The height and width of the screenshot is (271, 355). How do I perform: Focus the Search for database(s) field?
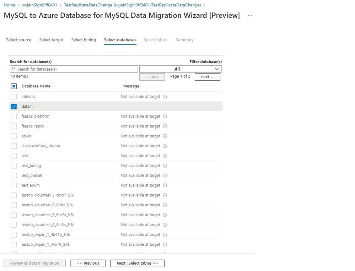coord(74,69)
